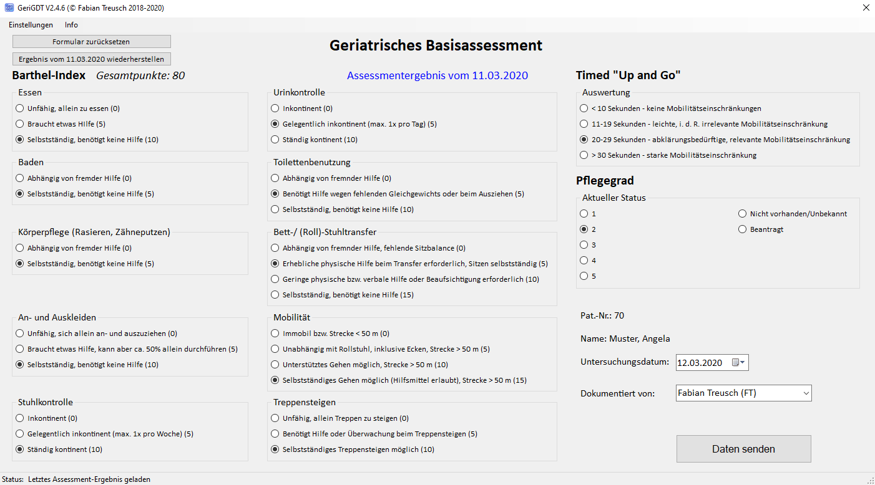875x485 pixels.
Task: Select 'Braucht etwas Hilfe (5)' under Essen
Action: [20, 124]
